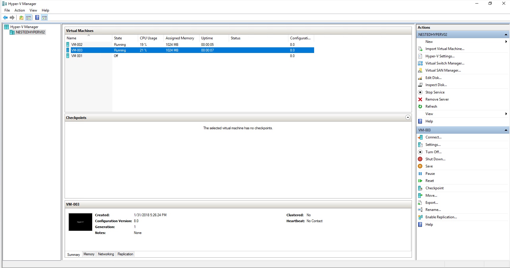Switch to the Networking tab
This screenshot has width=510, height=268.
(106, 254)
